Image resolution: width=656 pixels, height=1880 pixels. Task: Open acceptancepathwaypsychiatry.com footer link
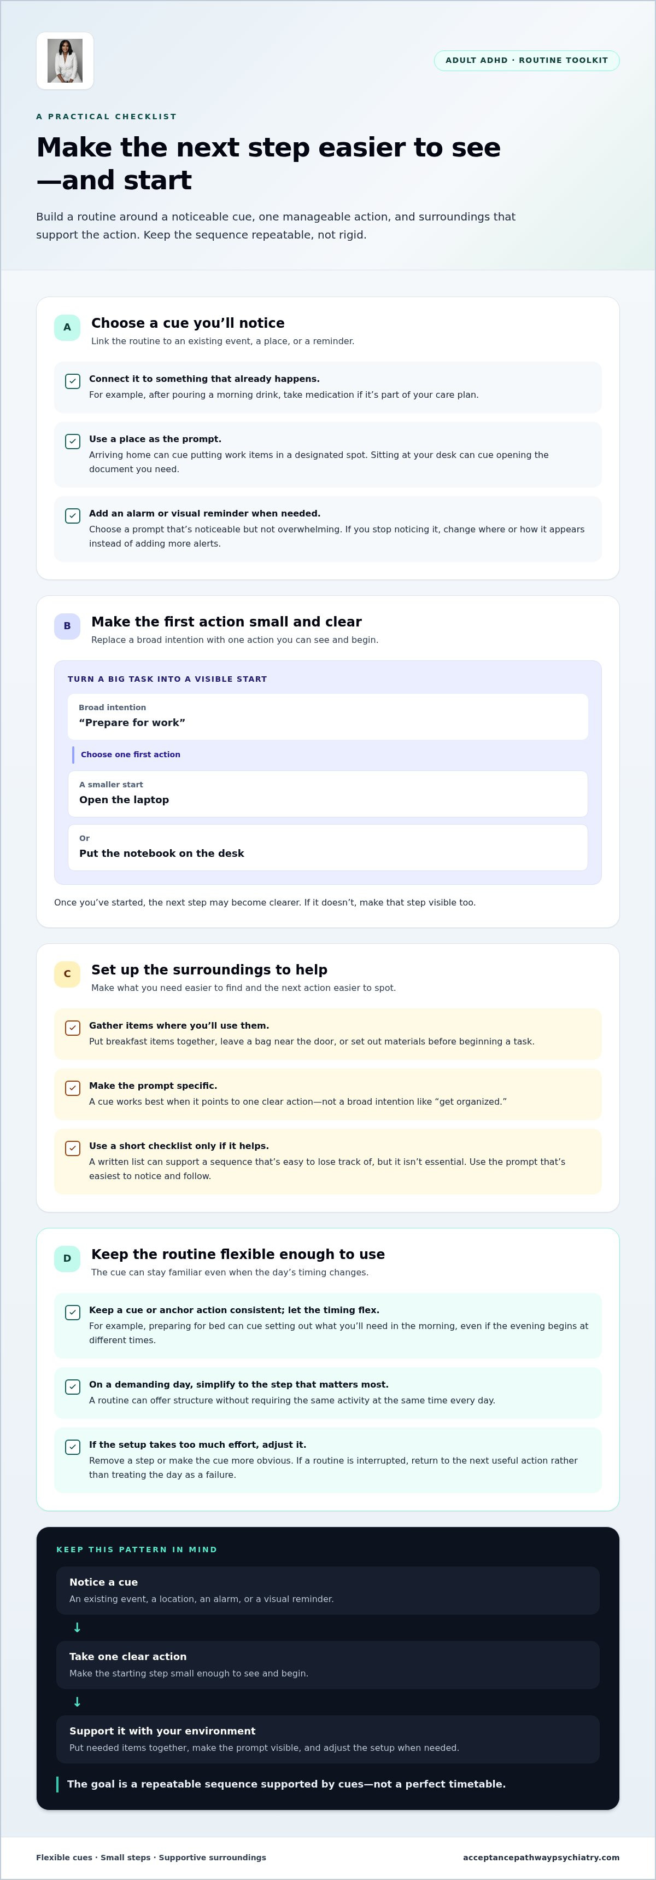(x=541, y=1858)
